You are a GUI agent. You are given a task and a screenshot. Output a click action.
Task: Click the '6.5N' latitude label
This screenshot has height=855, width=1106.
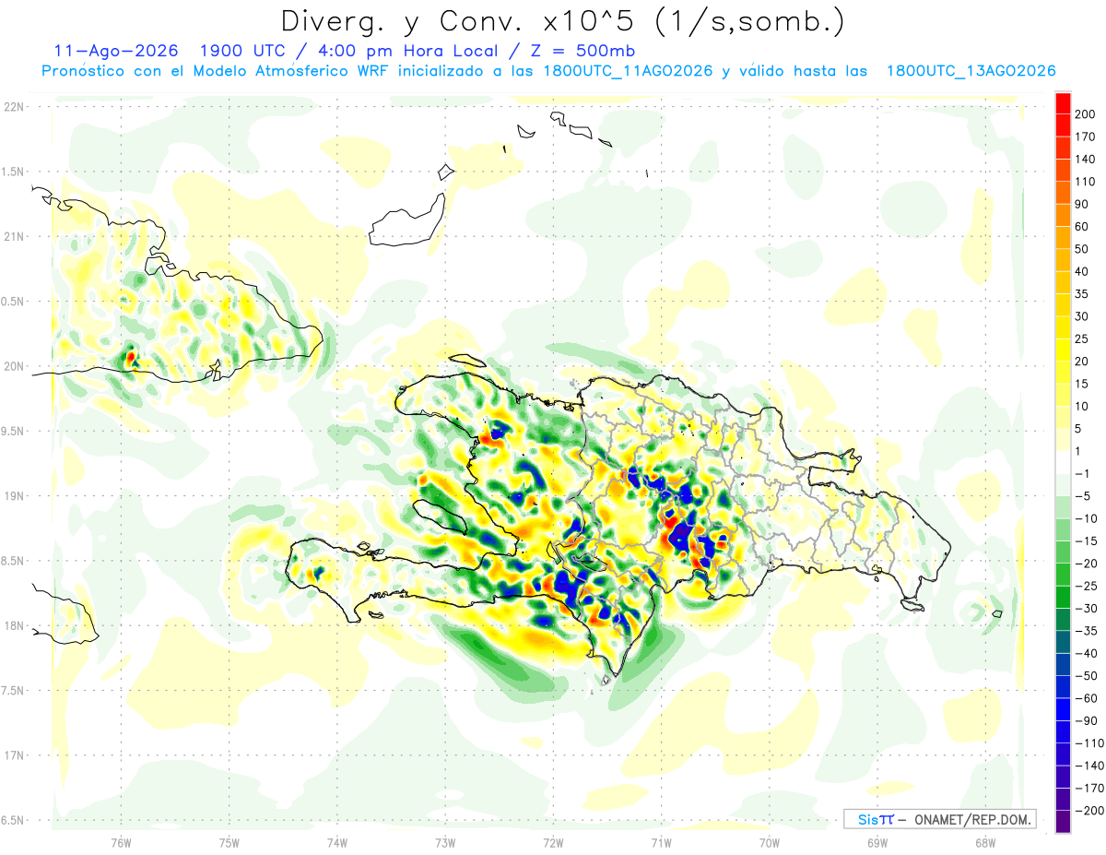pyautogui.click(x=14, y=820)
